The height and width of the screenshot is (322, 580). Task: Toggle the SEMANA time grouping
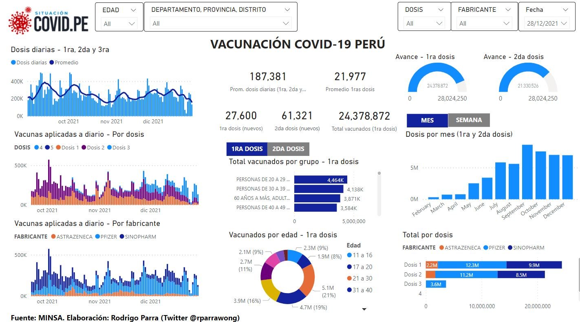[x=469, y=120]
